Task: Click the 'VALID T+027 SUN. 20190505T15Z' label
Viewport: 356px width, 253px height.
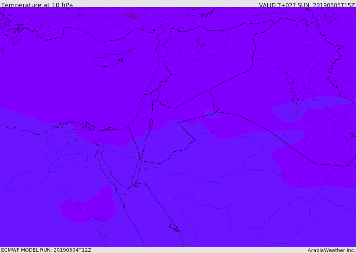Action: coord(307,5)
